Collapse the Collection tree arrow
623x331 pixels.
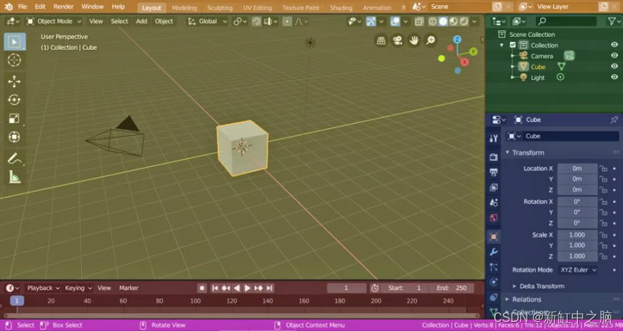tap(502, 45)
